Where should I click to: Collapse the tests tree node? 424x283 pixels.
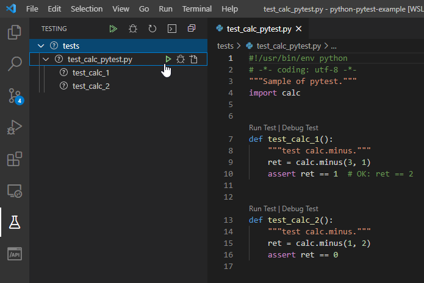41,46
